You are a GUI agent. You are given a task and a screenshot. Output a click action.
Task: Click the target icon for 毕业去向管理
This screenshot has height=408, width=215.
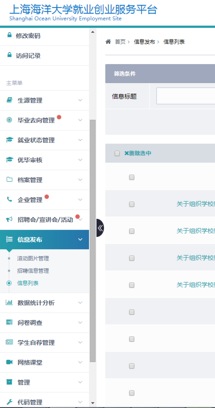(x=9, y=120)
